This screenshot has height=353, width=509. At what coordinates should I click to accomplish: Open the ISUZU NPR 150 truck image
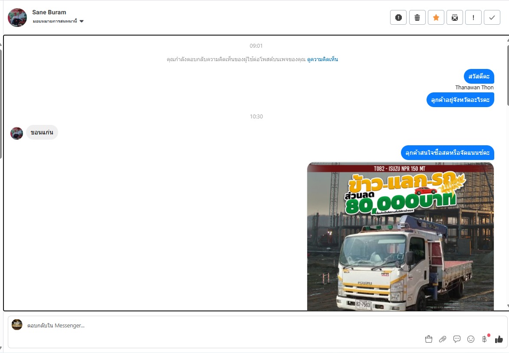400,236
